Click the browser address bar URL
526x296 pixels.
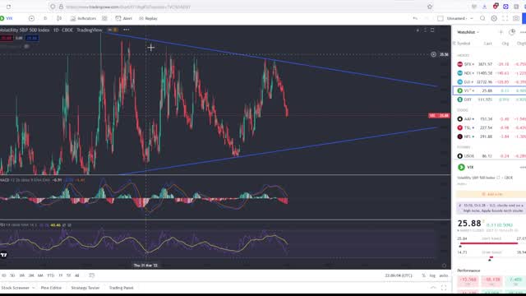pyautogui.click(x=128, y=7)
